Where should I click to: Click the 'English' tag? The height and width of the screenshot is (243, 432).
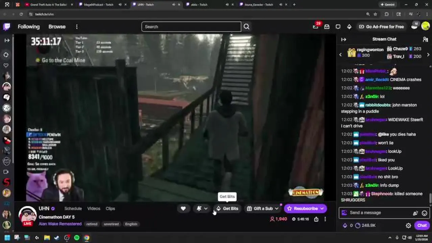tap(131, 224)
